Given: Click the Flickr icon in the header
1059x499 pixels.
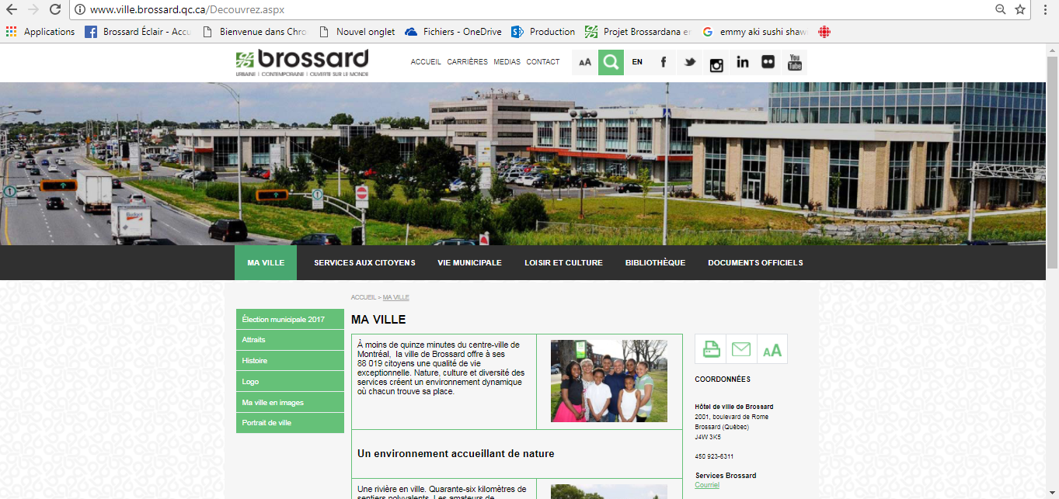Looking at the screenshot, I should [768, 62].
